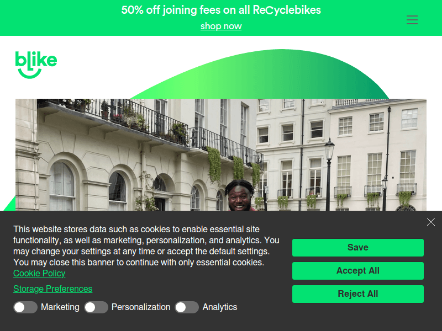Reject All cookies
The height and width of the screenshot is (331, 442).
coord(357,294)
